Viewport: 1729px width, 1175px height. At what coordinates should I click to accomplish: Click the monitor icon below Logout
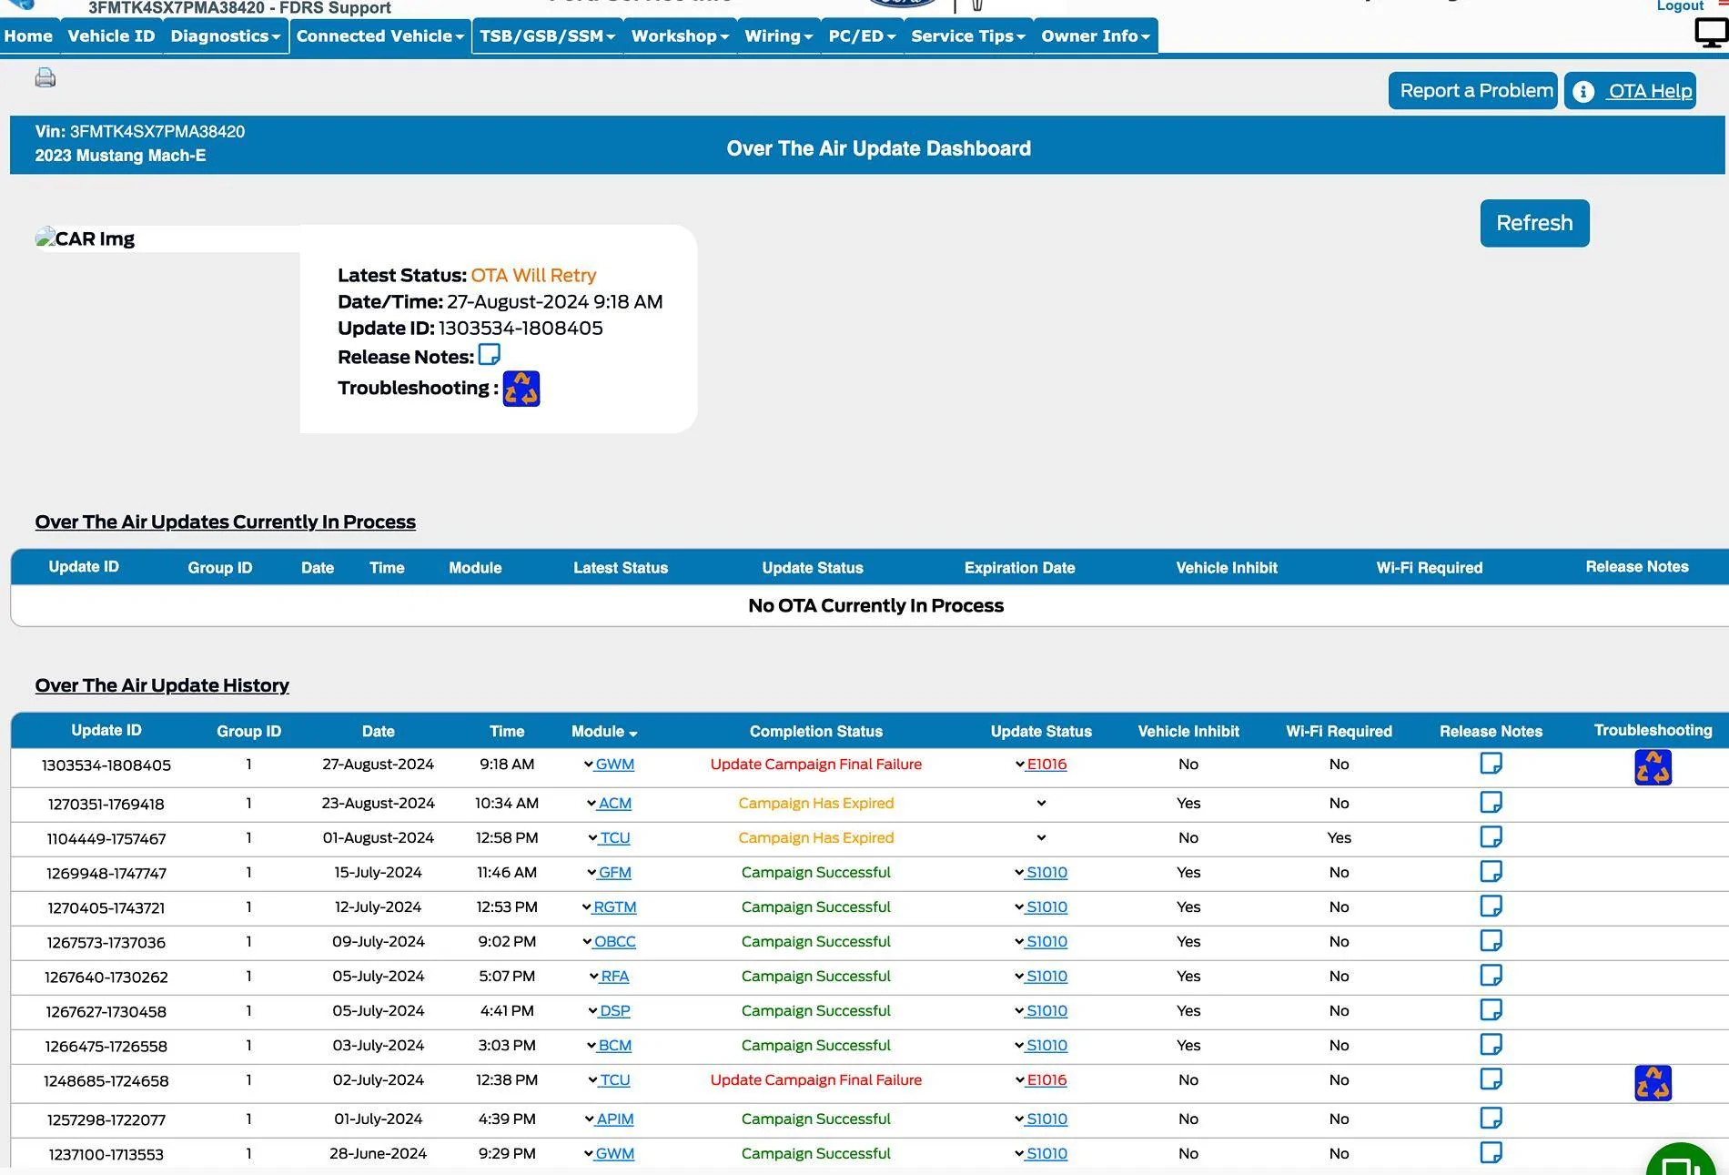(x=1711, y=34)
